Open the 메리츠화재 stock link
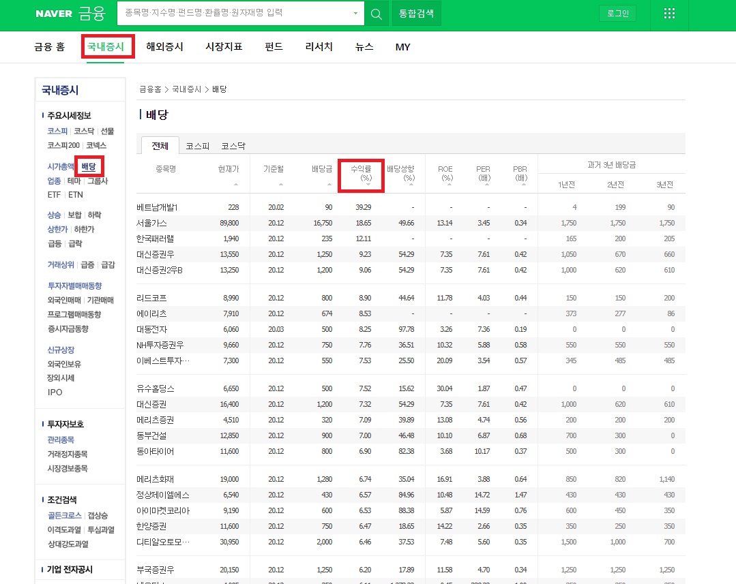The image size is (736, 584). (x=155, y=479)
